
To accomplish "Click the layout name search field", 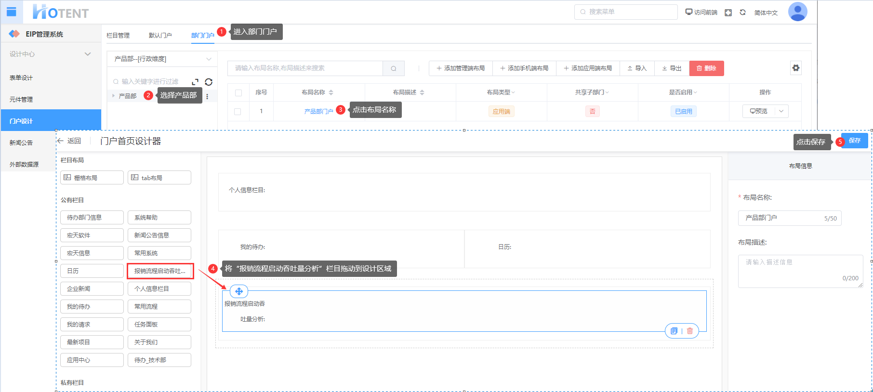I will 305,68.
